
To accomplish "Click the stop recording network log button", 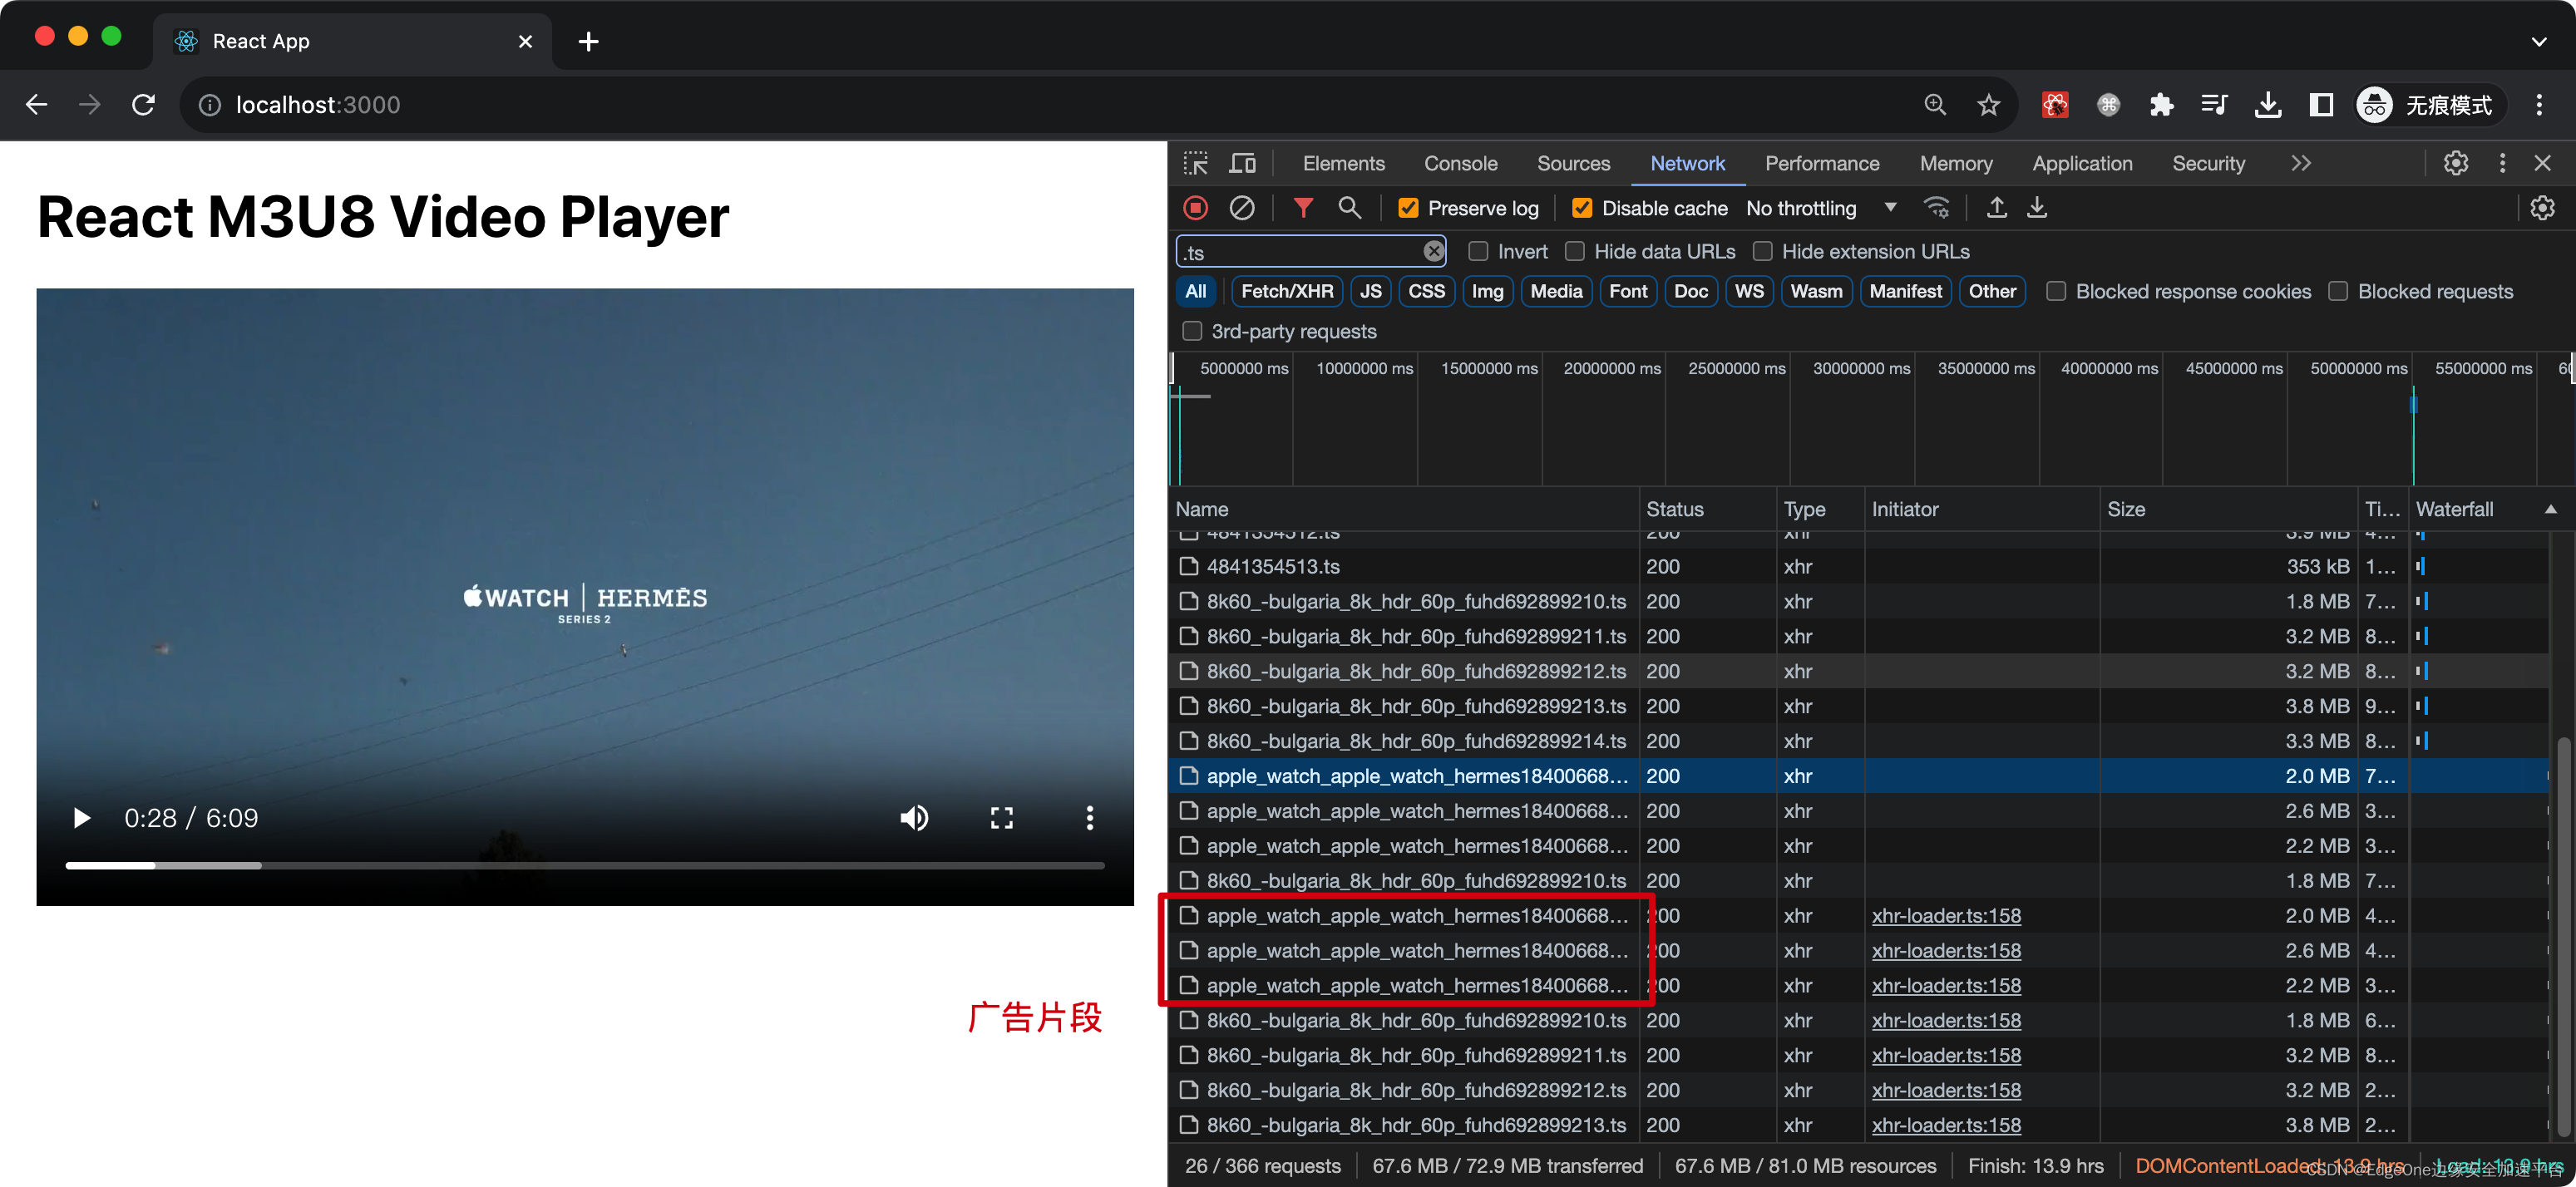I will [x=1195, y=208].
